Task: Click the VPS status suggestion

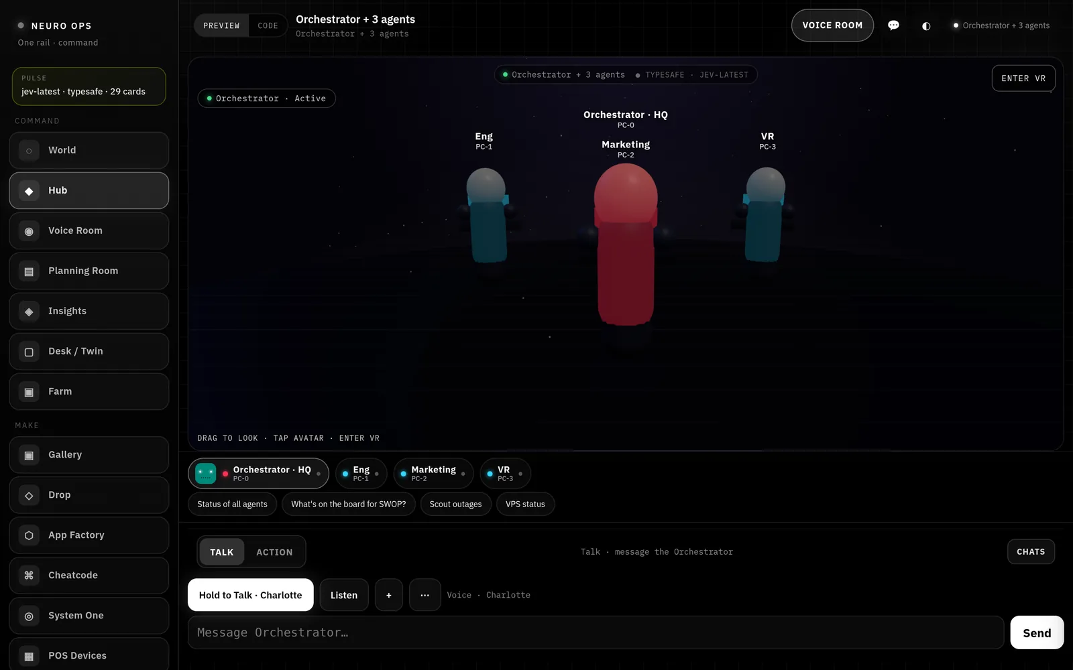Action: point(525,505)
